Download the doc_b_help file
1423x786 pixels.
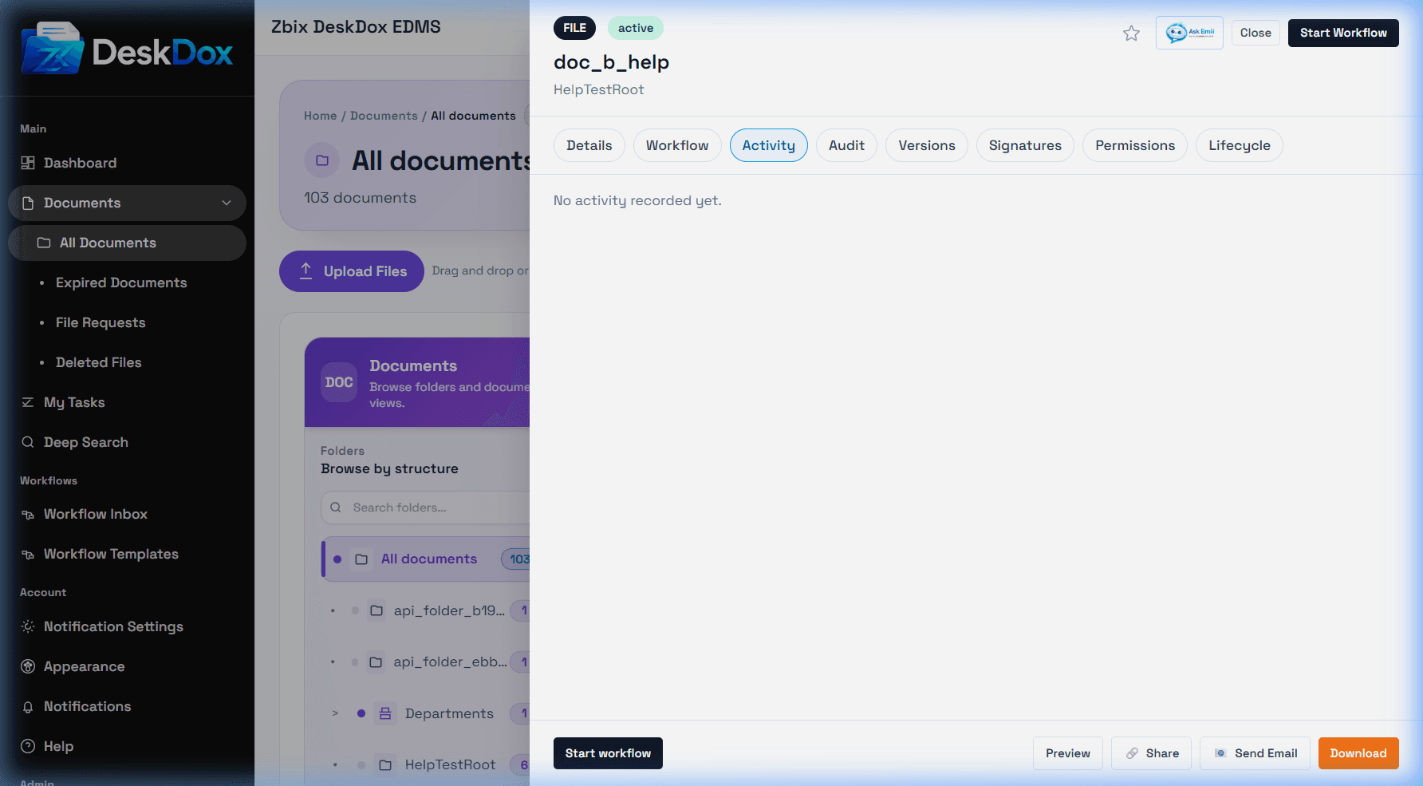tap(1358, 753)
